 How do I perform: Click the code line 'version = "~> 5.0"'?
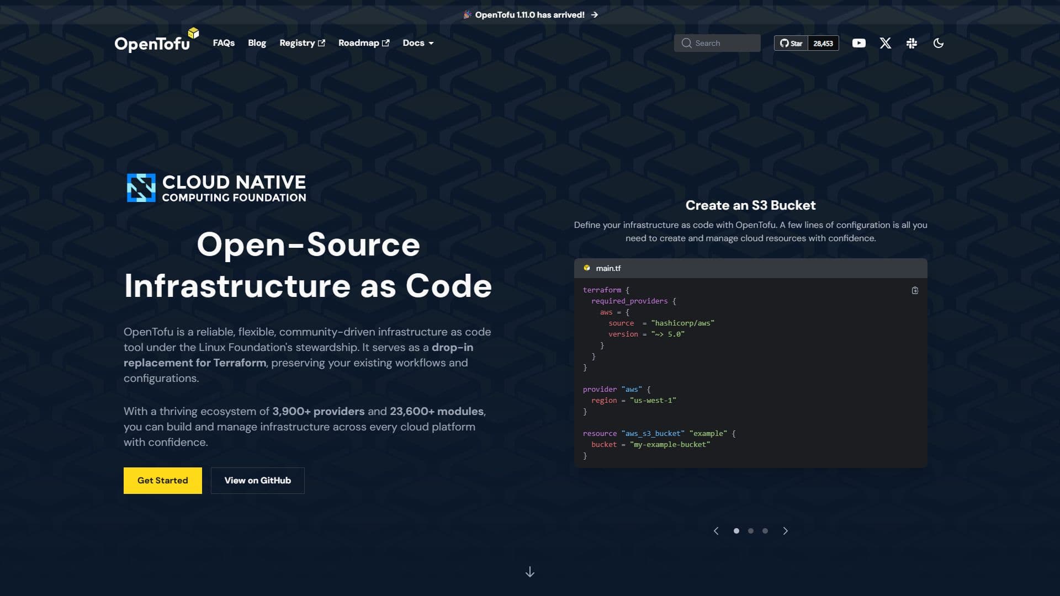[646, 334]
